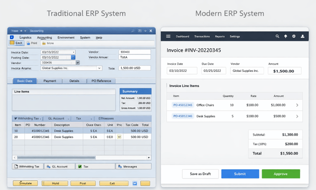Open PO-45012346 link
The width and height of the screenshot is (316, 190).
(183, 116)
